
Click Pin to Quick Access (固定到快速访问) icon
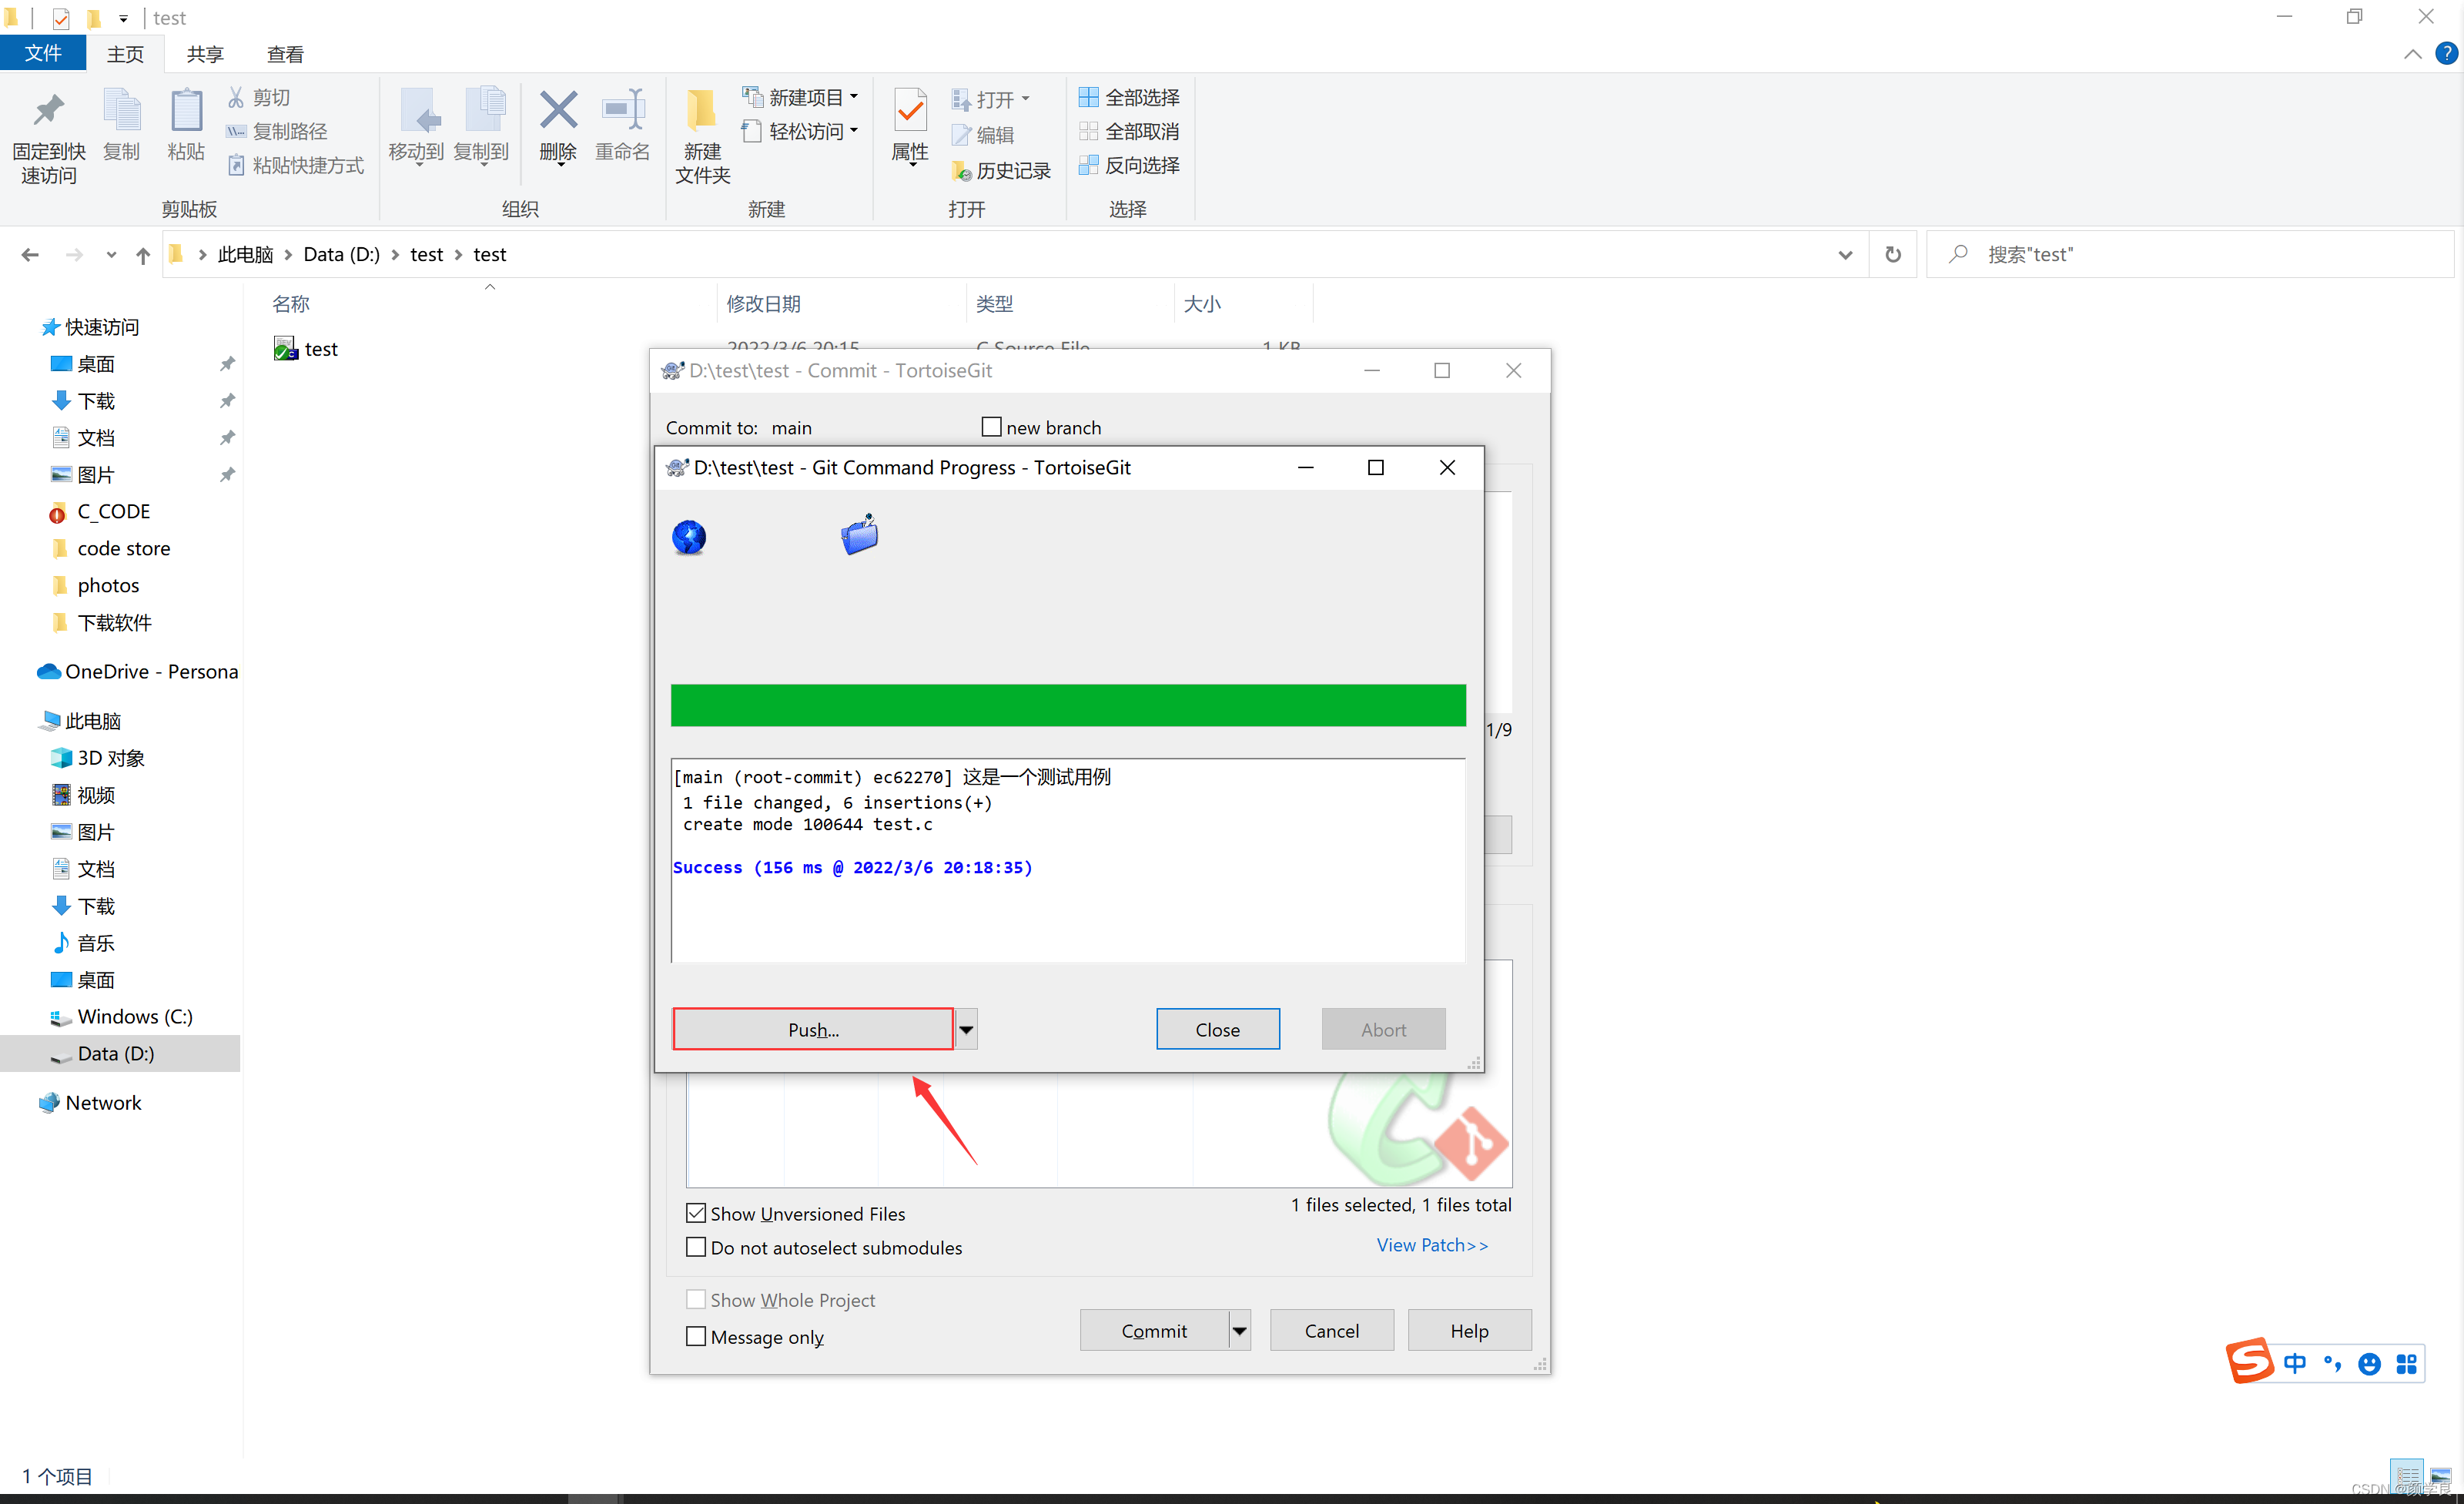[x=48, y=112]
